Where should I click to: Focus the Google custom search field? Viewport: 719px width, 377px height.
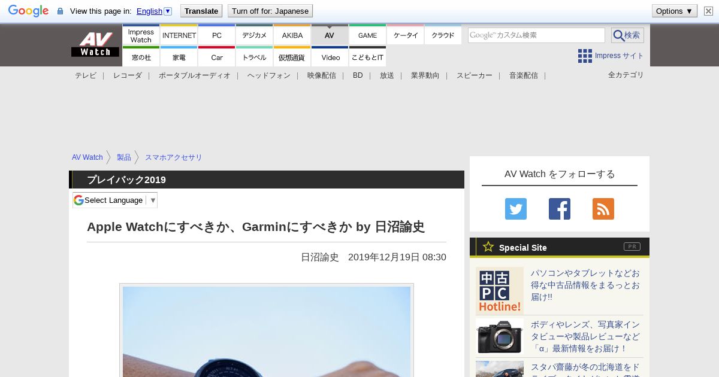pyautogui.click(x=536, y=35)
